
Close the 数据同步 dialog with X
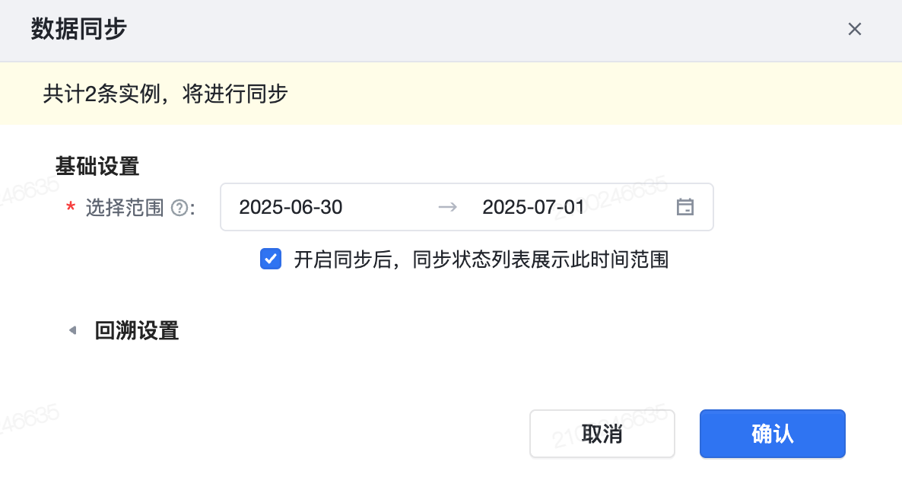point(855,30)
